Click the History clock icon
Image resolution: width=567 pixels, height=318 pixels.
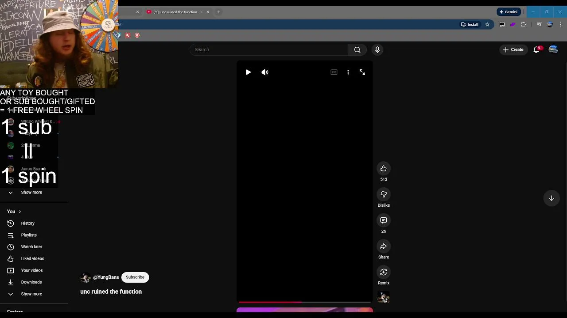point(11,223)
